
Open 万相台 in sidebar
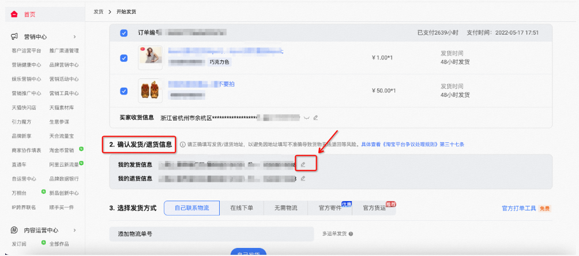click(19, 193)
